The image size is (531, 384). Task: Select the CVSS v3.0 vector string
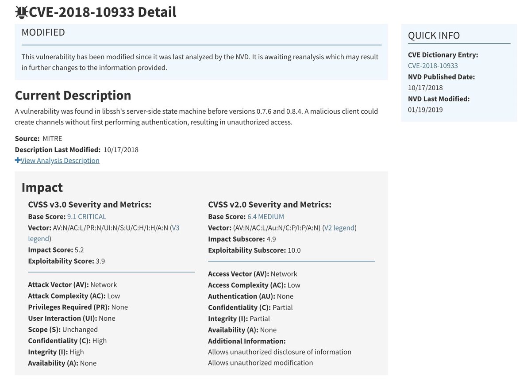(111, 227)
